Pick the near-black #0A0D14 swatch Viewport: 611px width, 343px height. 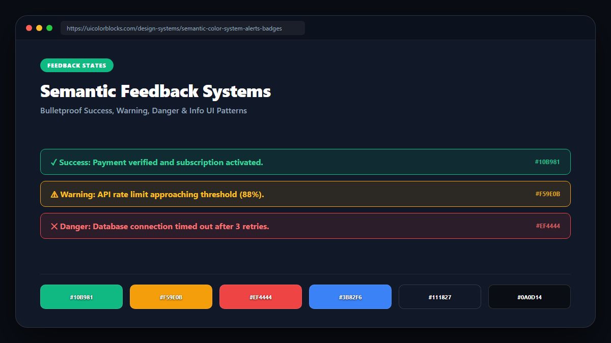pos(530,297)
